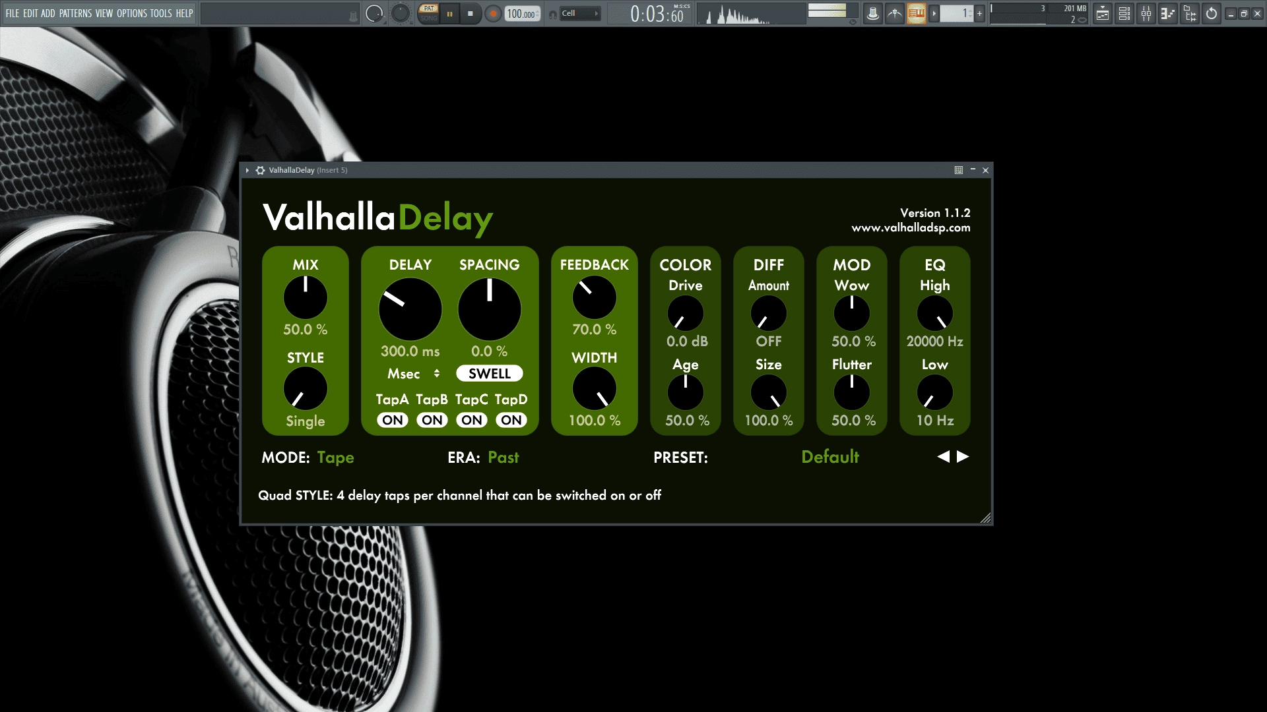Image resolution: width=1267 pixels, height=712 pixels.
Task: Click the stop button
Action: coord(470,14)
